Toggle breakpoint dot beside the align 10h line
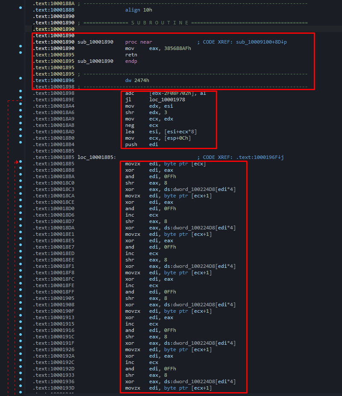The width and height of the screenshot is (342, 396). coord(21,8)
